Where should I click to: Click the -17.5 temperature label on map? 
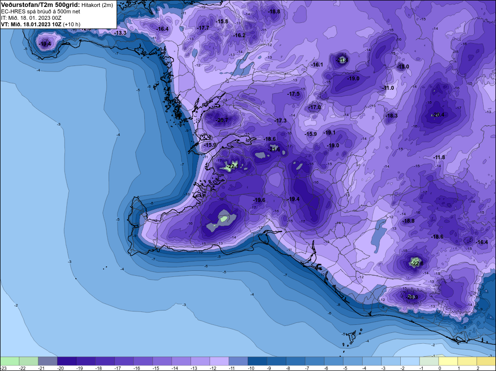pos(293,94)
